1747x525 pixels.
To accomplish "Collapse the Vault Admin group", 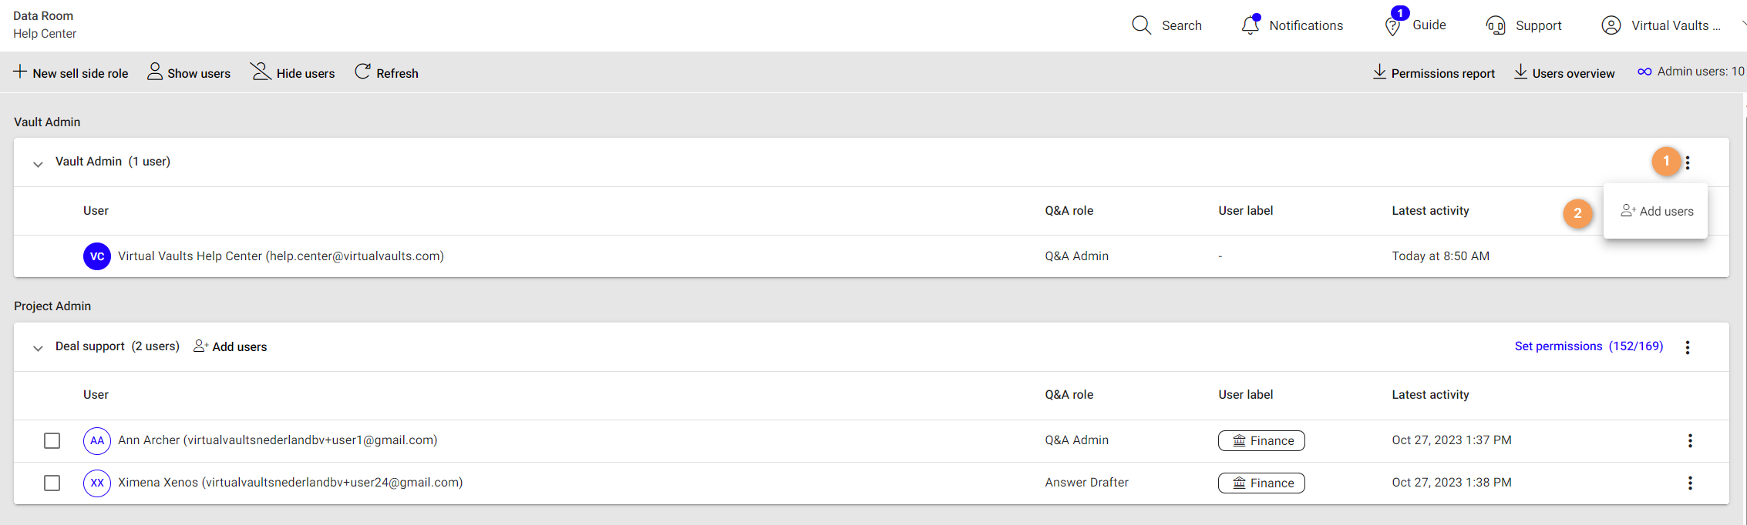I will (x=38, y=163).
